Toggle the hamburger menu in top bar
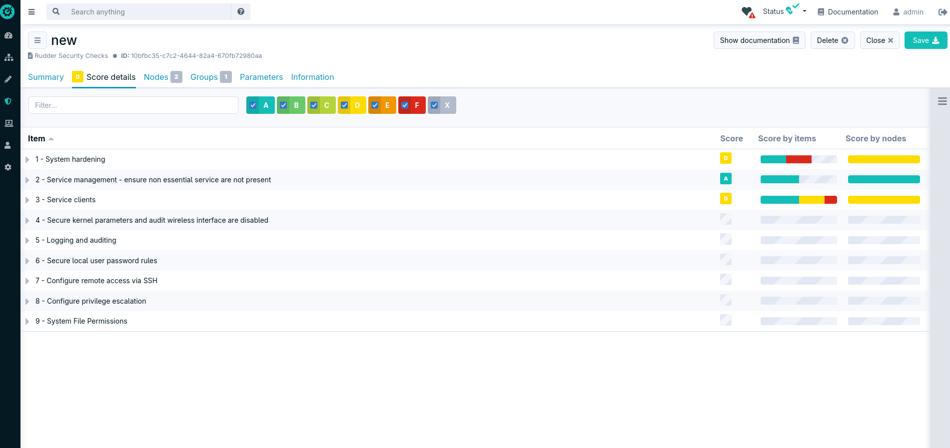The width and height of the screenshot is (950, 448). pos(31,12)
